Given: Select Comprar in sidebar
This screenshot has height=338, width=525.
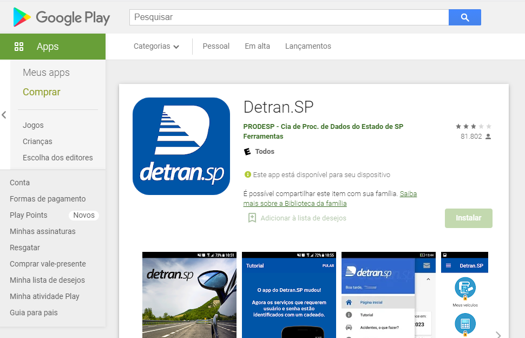Looking at the screenshot, I should tap(42, 92).
